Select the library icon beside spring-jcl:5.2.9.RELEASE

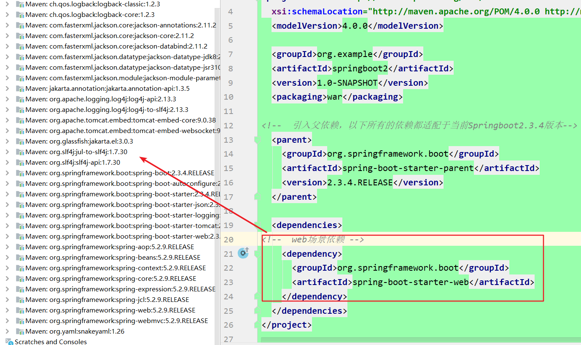point(19,300)
